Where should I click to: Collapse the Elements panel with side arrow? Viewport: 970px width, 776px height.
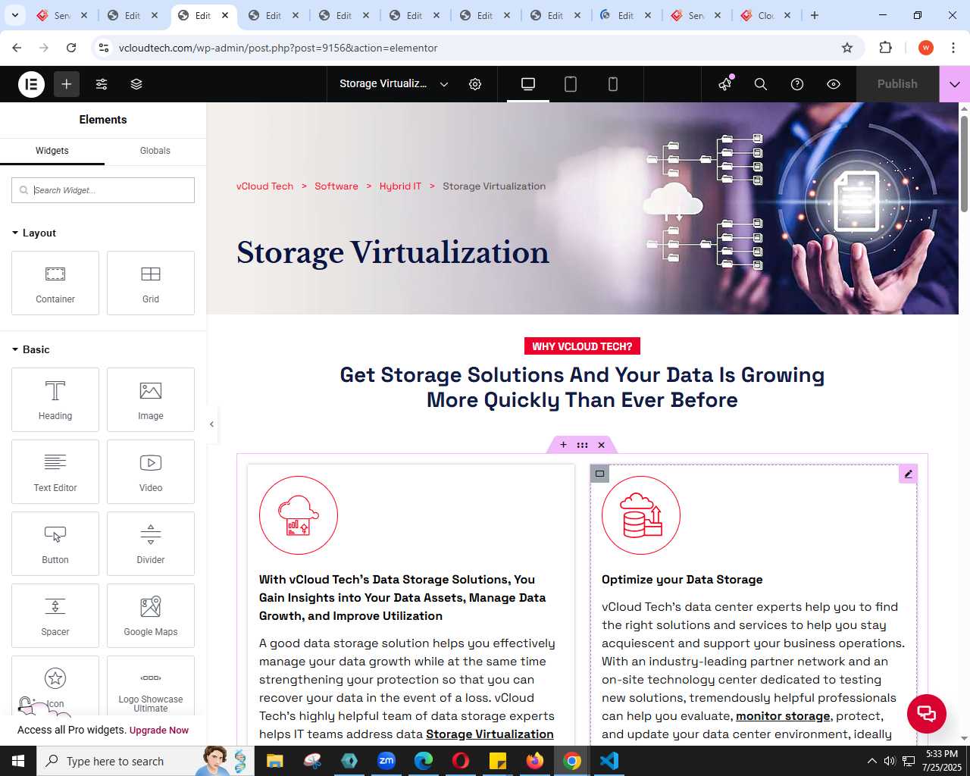click(211, 424)
